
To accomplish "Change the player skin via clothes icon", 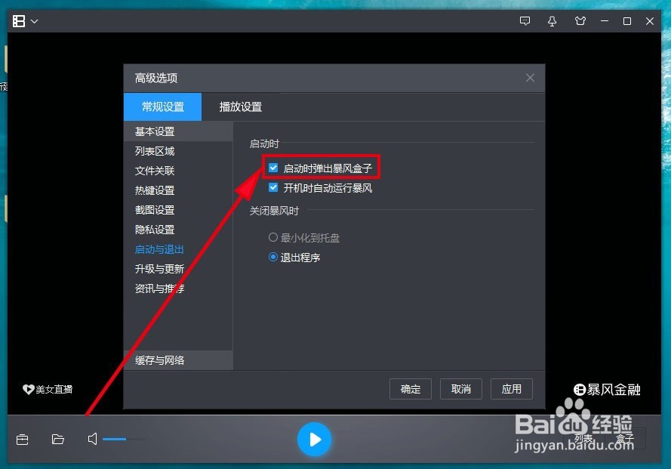I will pyautogui.click(x=580, y=20).
